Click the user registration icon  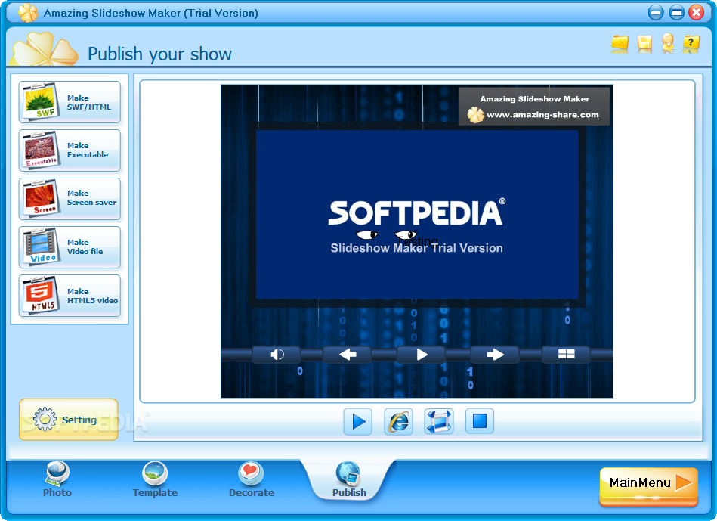(668, 44)
